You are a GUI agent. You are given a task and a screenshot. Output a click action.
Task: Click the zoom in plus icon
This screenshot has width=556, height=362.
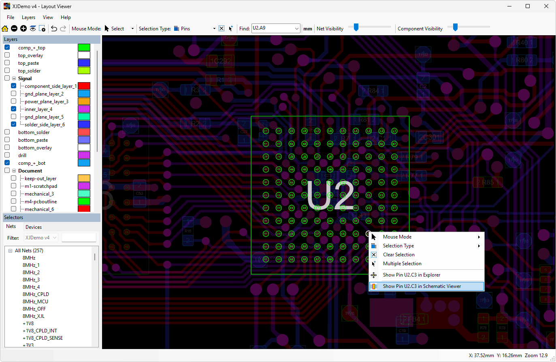click(23, 28)
